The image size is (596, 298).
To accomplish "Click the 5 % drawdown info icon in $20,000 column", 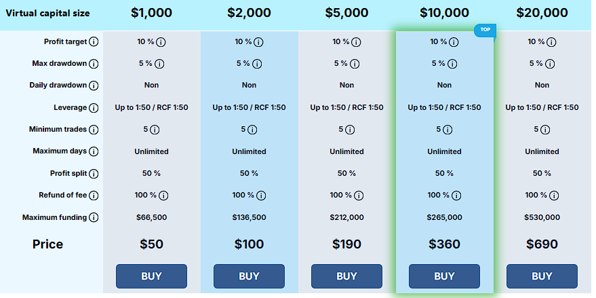I will 552,64.
